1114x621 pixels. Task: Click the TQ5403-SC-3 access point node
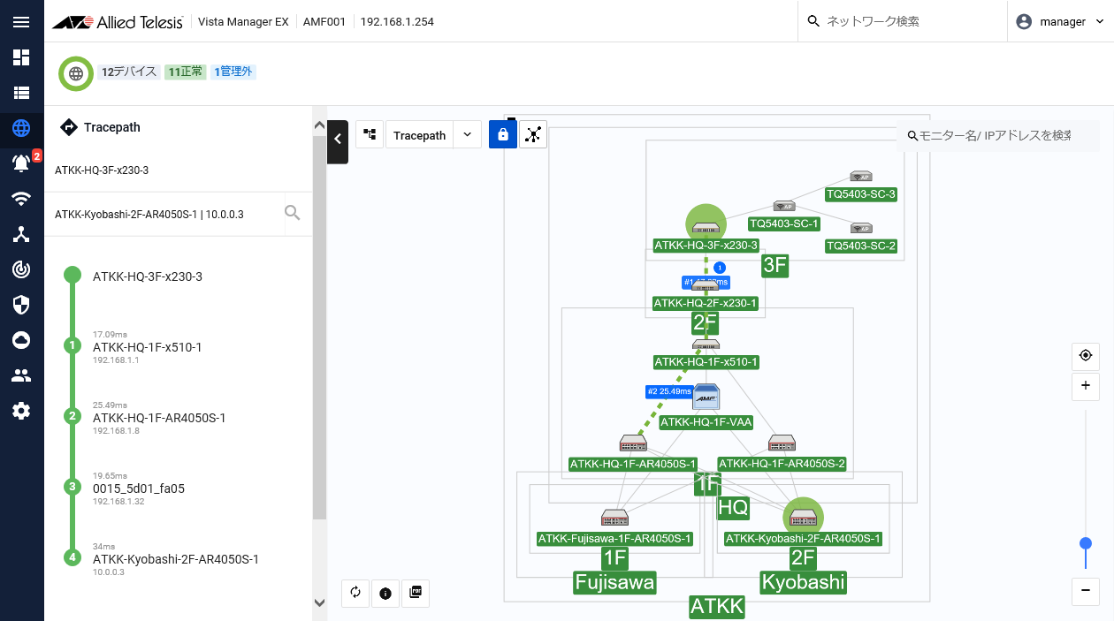861,177
